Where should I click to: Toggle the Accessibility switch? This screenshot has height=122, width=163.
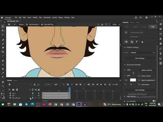coord(154,101)
